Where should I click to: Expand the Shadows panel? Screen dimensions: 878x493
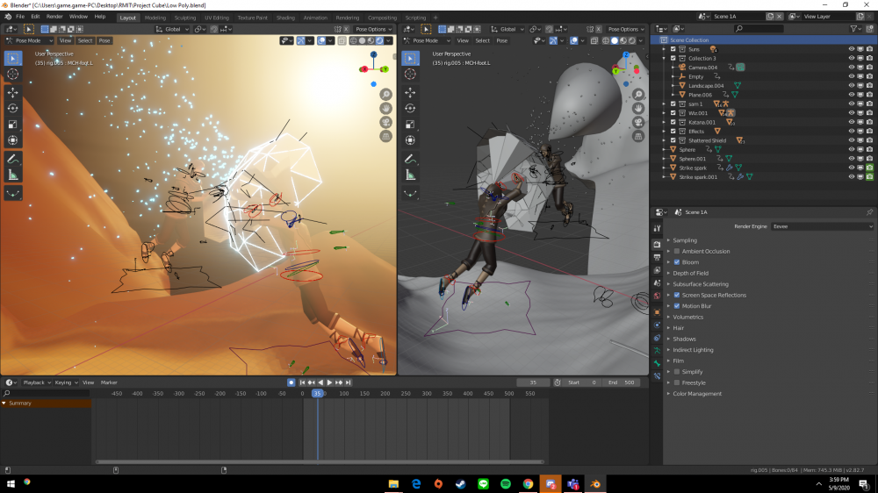click(684, 339)
